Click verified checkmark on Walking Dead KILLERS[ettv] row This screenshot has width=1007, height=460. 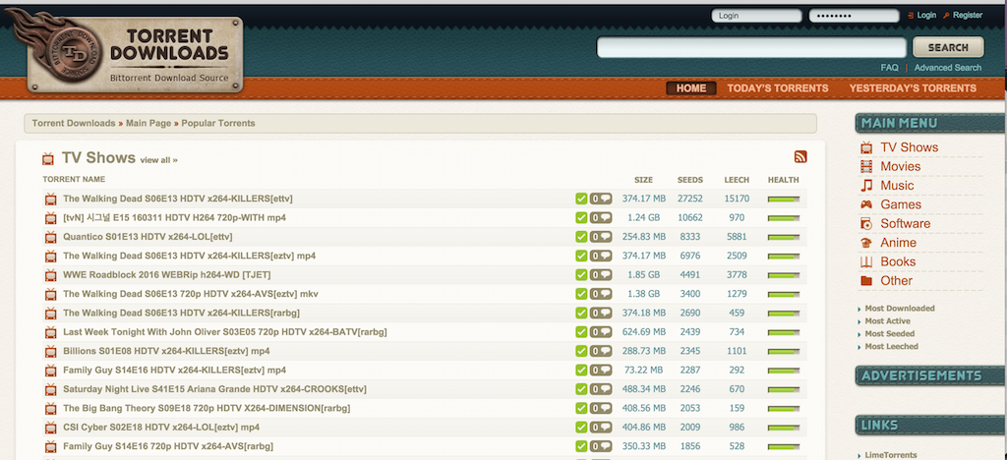tap(581, 199)
